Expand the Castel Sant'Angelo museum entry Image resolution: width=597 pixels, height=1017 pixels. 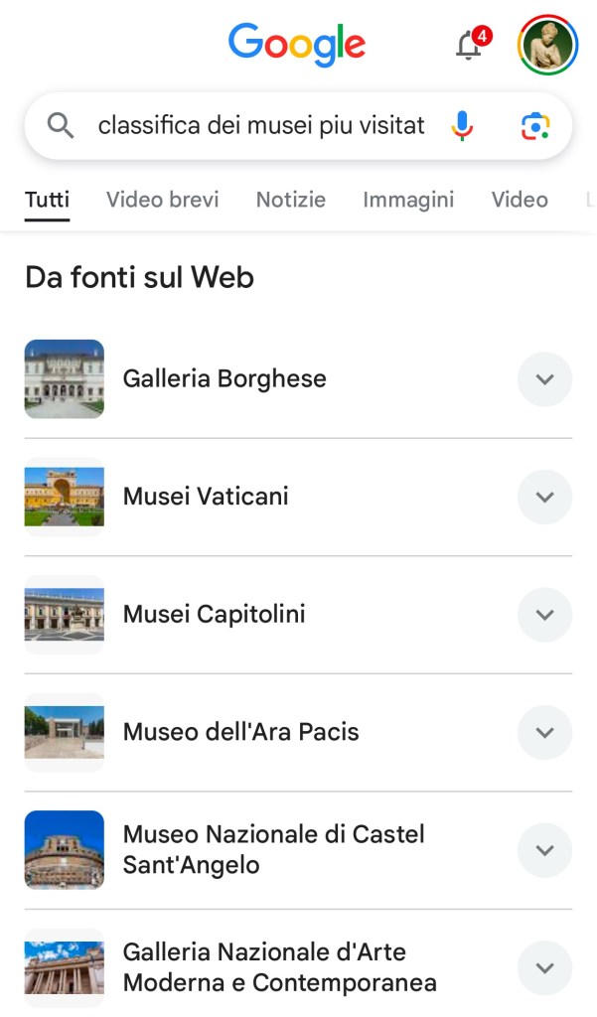(x=544, y=850)
